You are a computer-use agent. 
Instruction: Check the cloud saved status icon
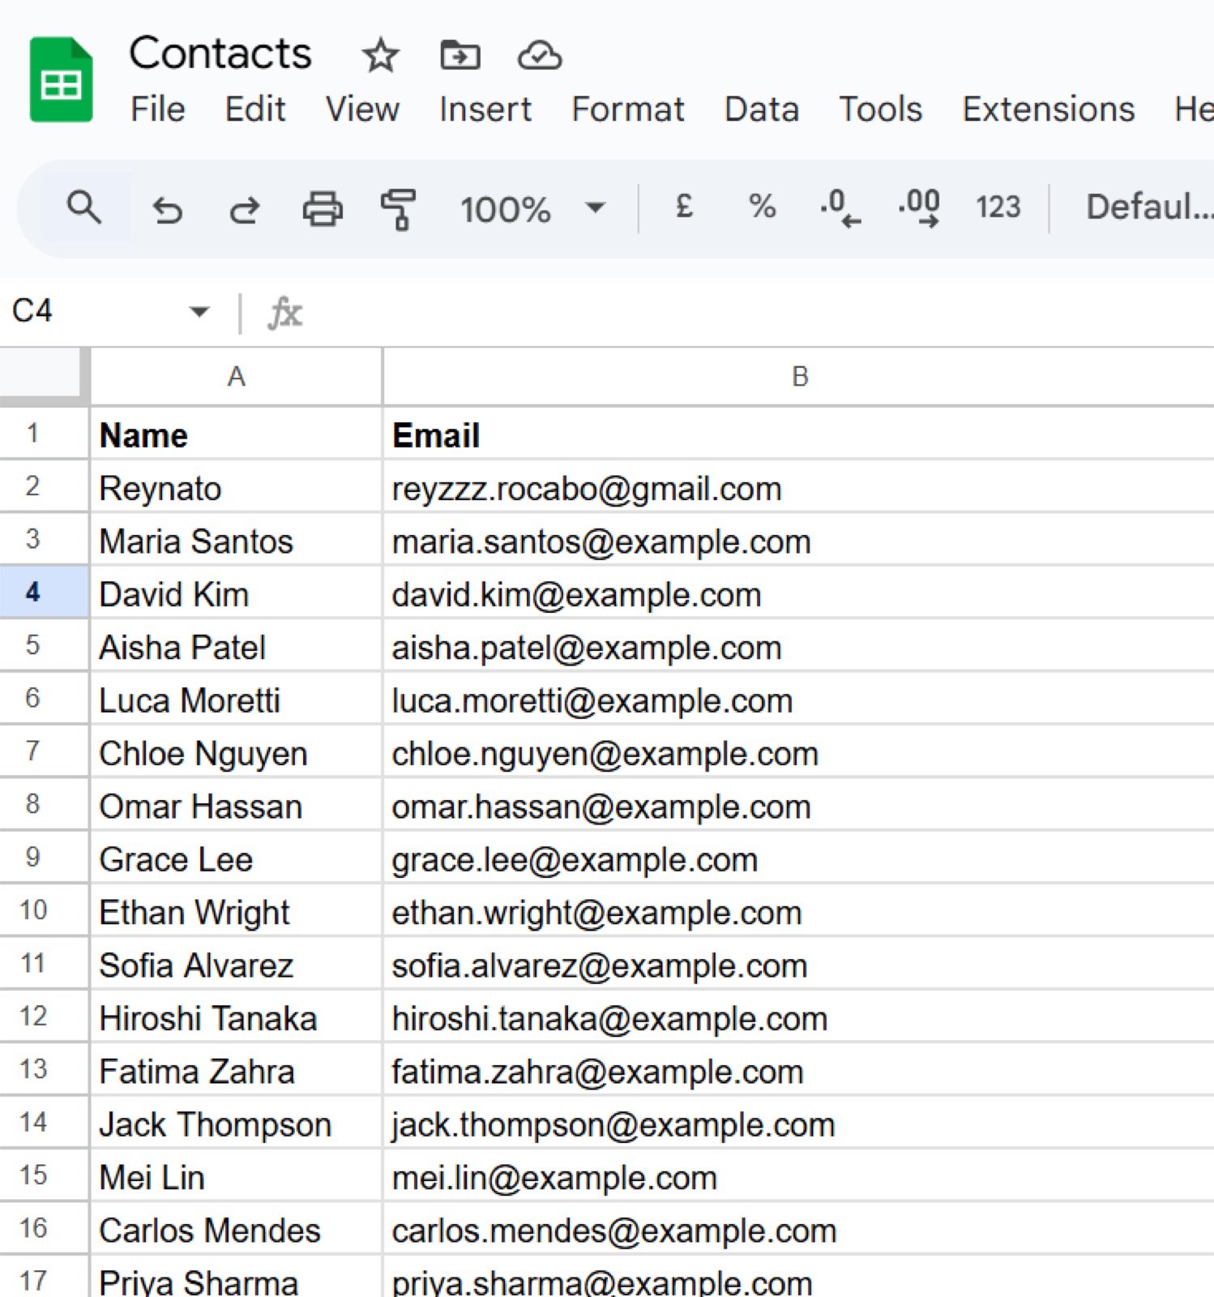click(540, 56)
